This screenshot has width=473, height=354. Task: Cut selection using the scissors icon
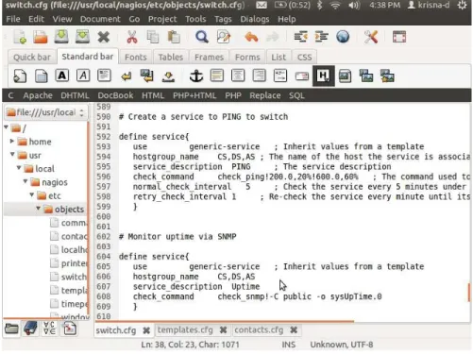click(132, 37)
